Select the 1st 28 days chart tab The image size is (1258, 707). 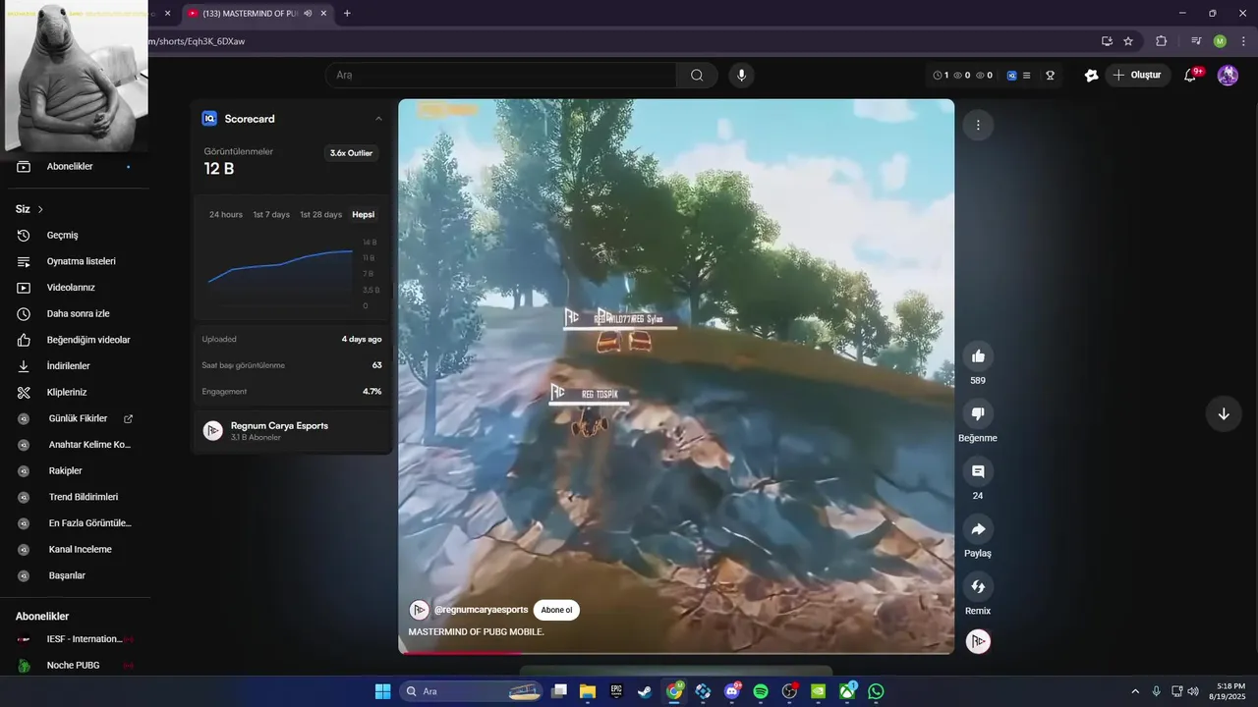tap(321, 214)
